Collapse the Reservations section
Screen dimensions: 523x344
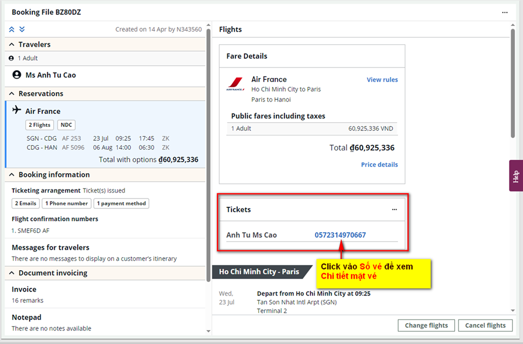pos(11,94)
